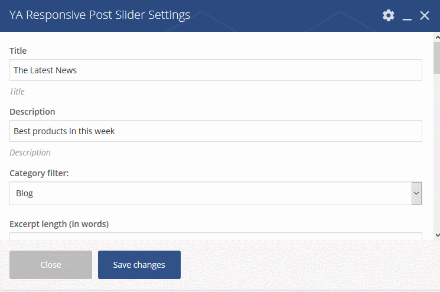
Task: Click the Category filter label
Action: pos(39,173)
